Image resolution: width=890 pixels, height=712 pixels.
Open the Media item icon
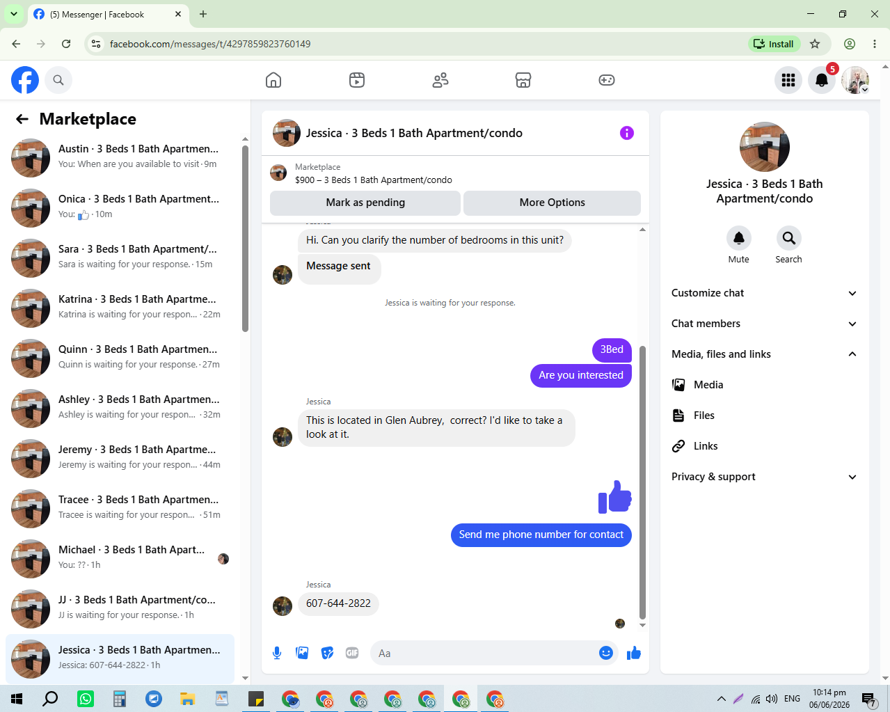tap(678, 385)
